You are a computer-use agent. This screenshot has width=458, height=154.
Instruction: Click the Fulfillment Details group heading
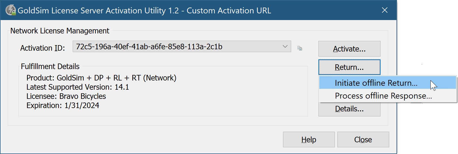(50, 67)
